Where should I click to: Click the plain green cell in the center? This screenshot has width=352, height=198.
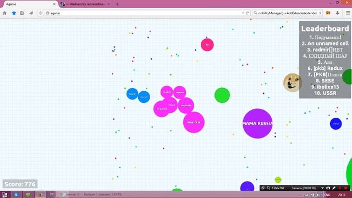(222, 95)
